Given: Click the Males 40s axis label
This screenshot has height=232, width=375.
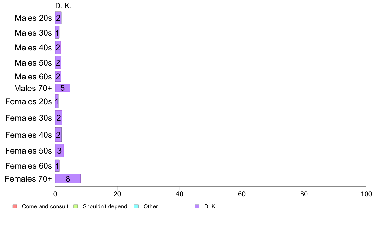Looking at the screenshot, I should point(33,48).
